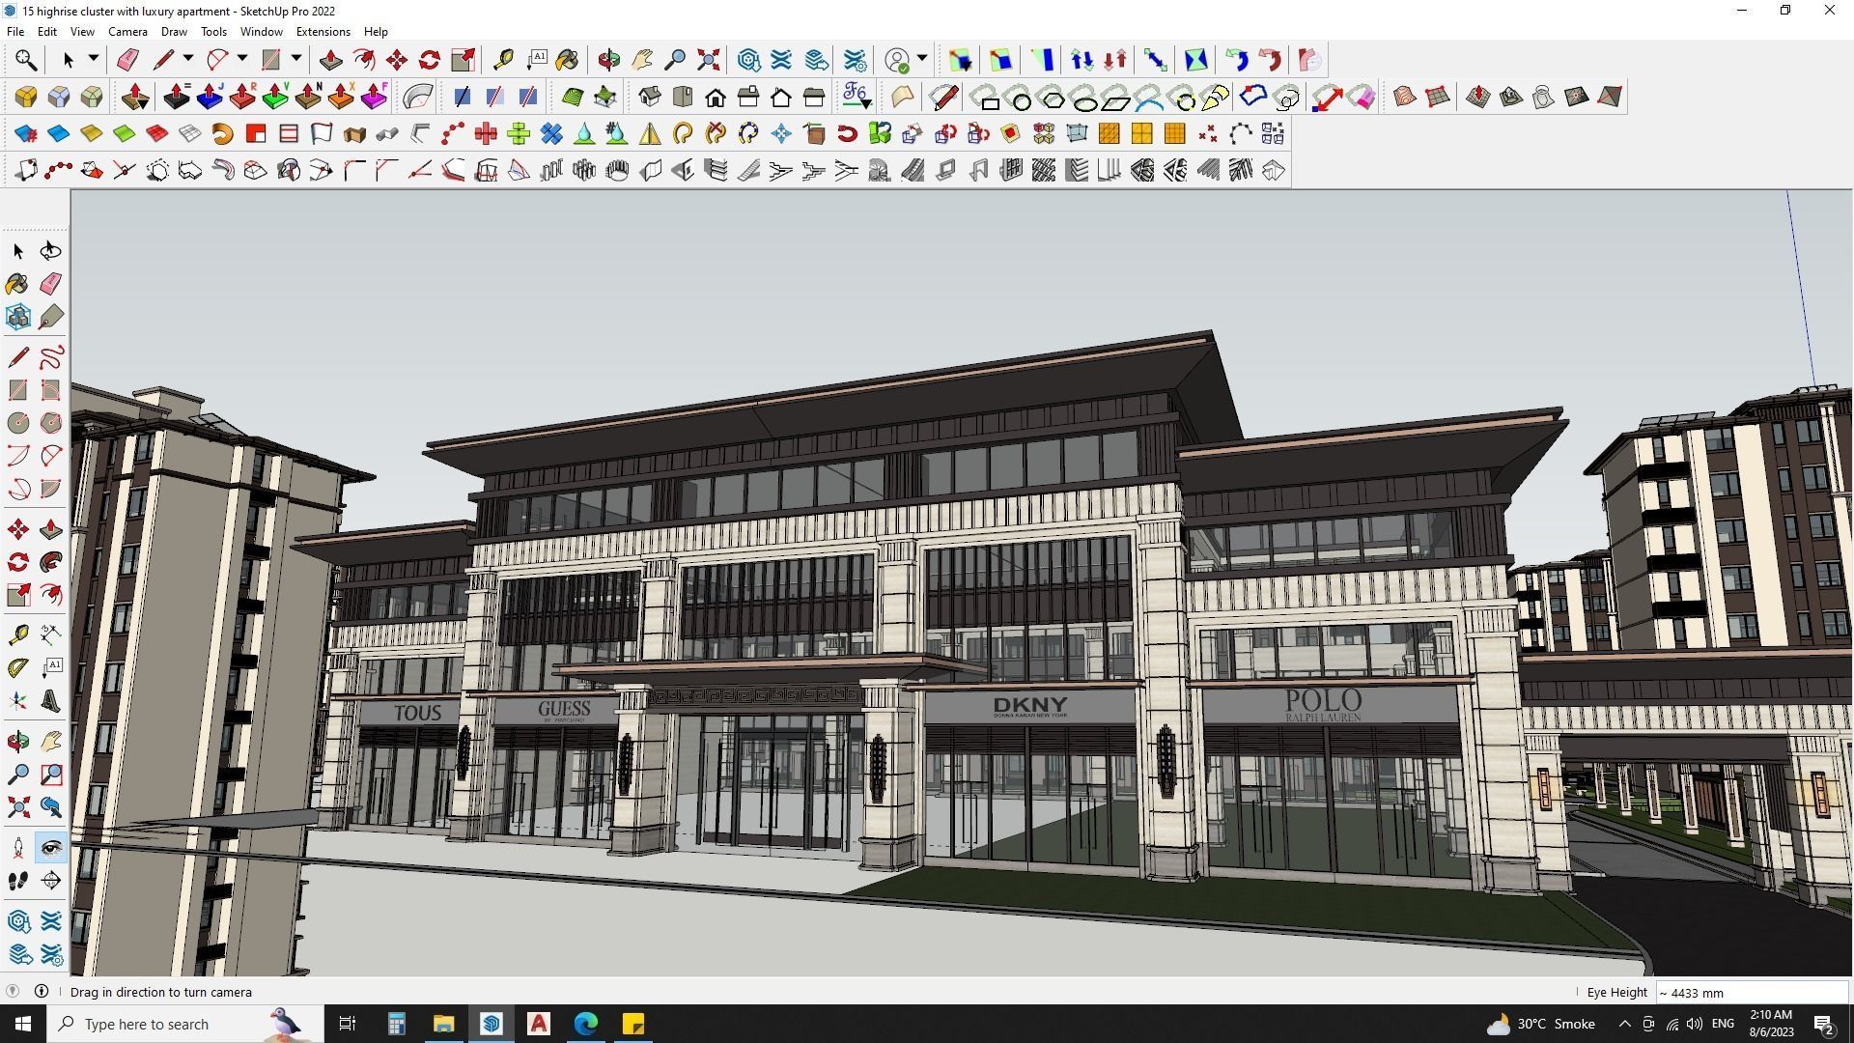Select the pink Eraser tool in top toolbar
Viewport: 1854px width, 1043px height.
[126, 60]
